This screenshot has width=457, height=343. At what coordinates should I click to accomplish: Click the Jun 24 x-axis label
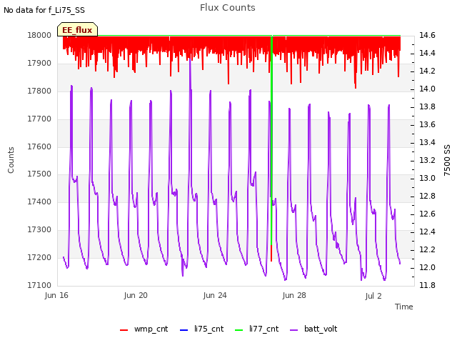[x=215, y=295]
